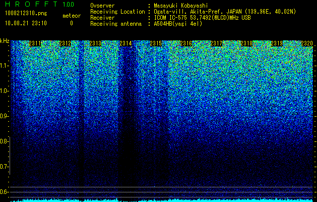
Task: Click the 2312 time marker
Action: pyautogui.click(x=65, y=43)
